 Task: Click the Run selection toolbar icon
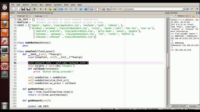coord(50,9)
